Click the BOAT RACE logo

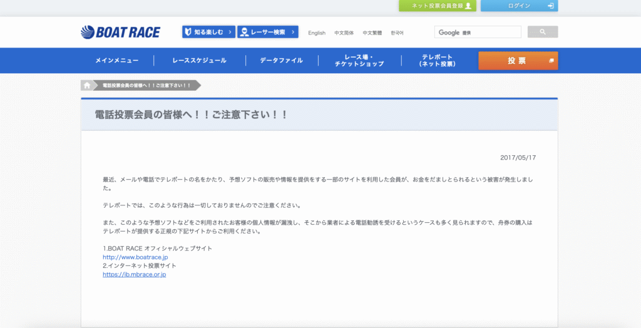tap(120, 33)
